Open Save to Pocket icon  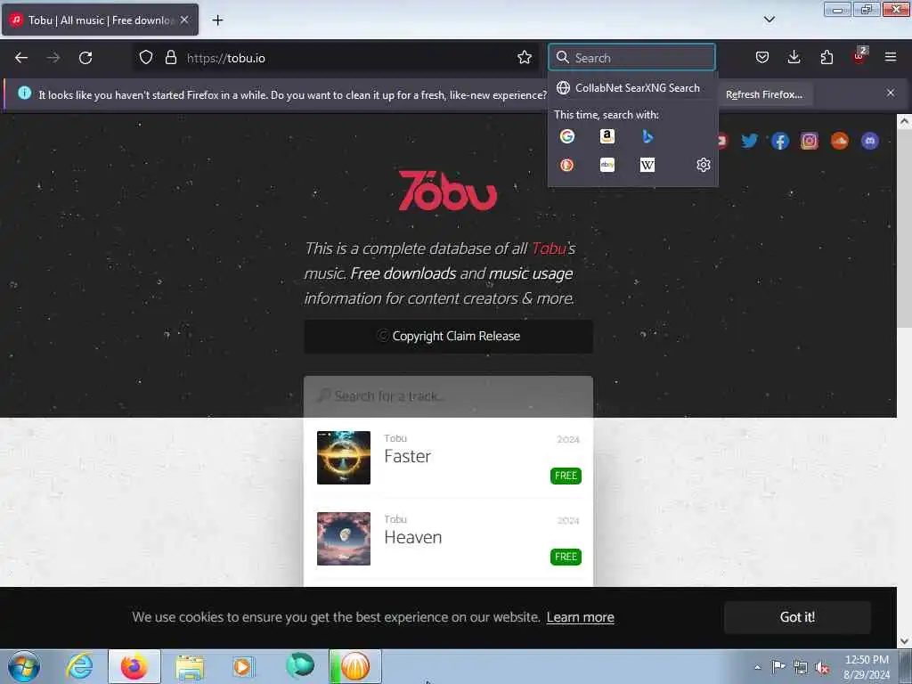762,58
